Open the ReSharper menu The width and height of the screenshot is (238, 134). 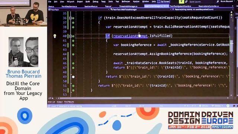click(x=126, y=1)
